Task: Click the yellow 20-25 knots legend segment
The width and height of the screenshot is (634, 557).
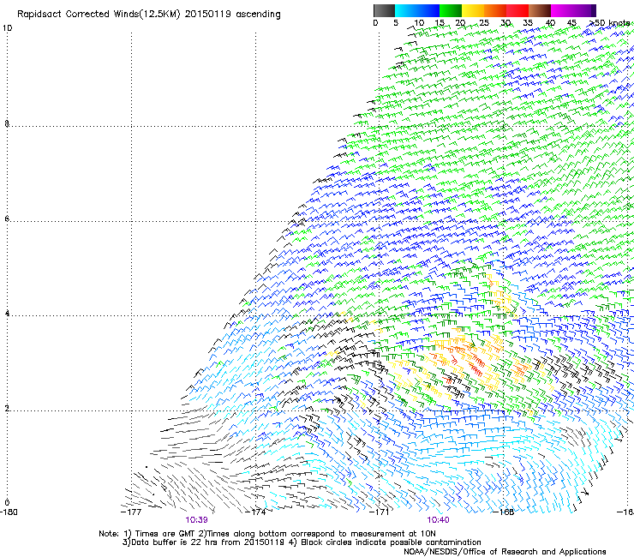Action: click(x=473, y=10)
